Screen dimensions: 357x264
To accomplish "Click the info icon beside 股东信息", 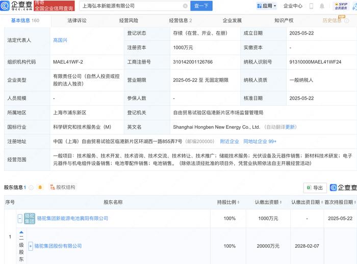I will [x=31, y=188].
